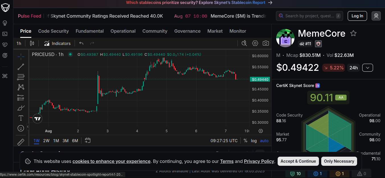
Task: Click the red shield badge beside #11
Action: [318, 44]
